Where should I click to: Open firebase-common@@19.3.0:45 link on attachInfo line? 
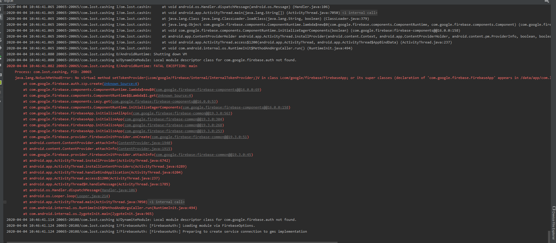[x=203, y=155]
